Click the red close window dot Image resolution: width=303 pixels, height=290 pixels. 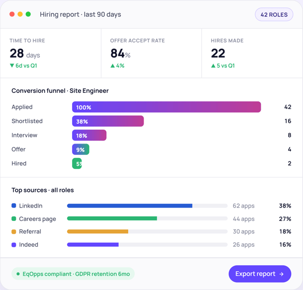[12, 14]
